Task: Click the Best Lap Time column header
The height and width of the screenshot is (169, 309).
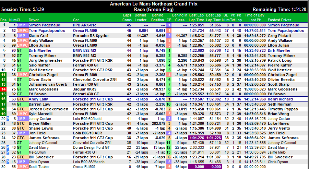Action: [213, 17]
